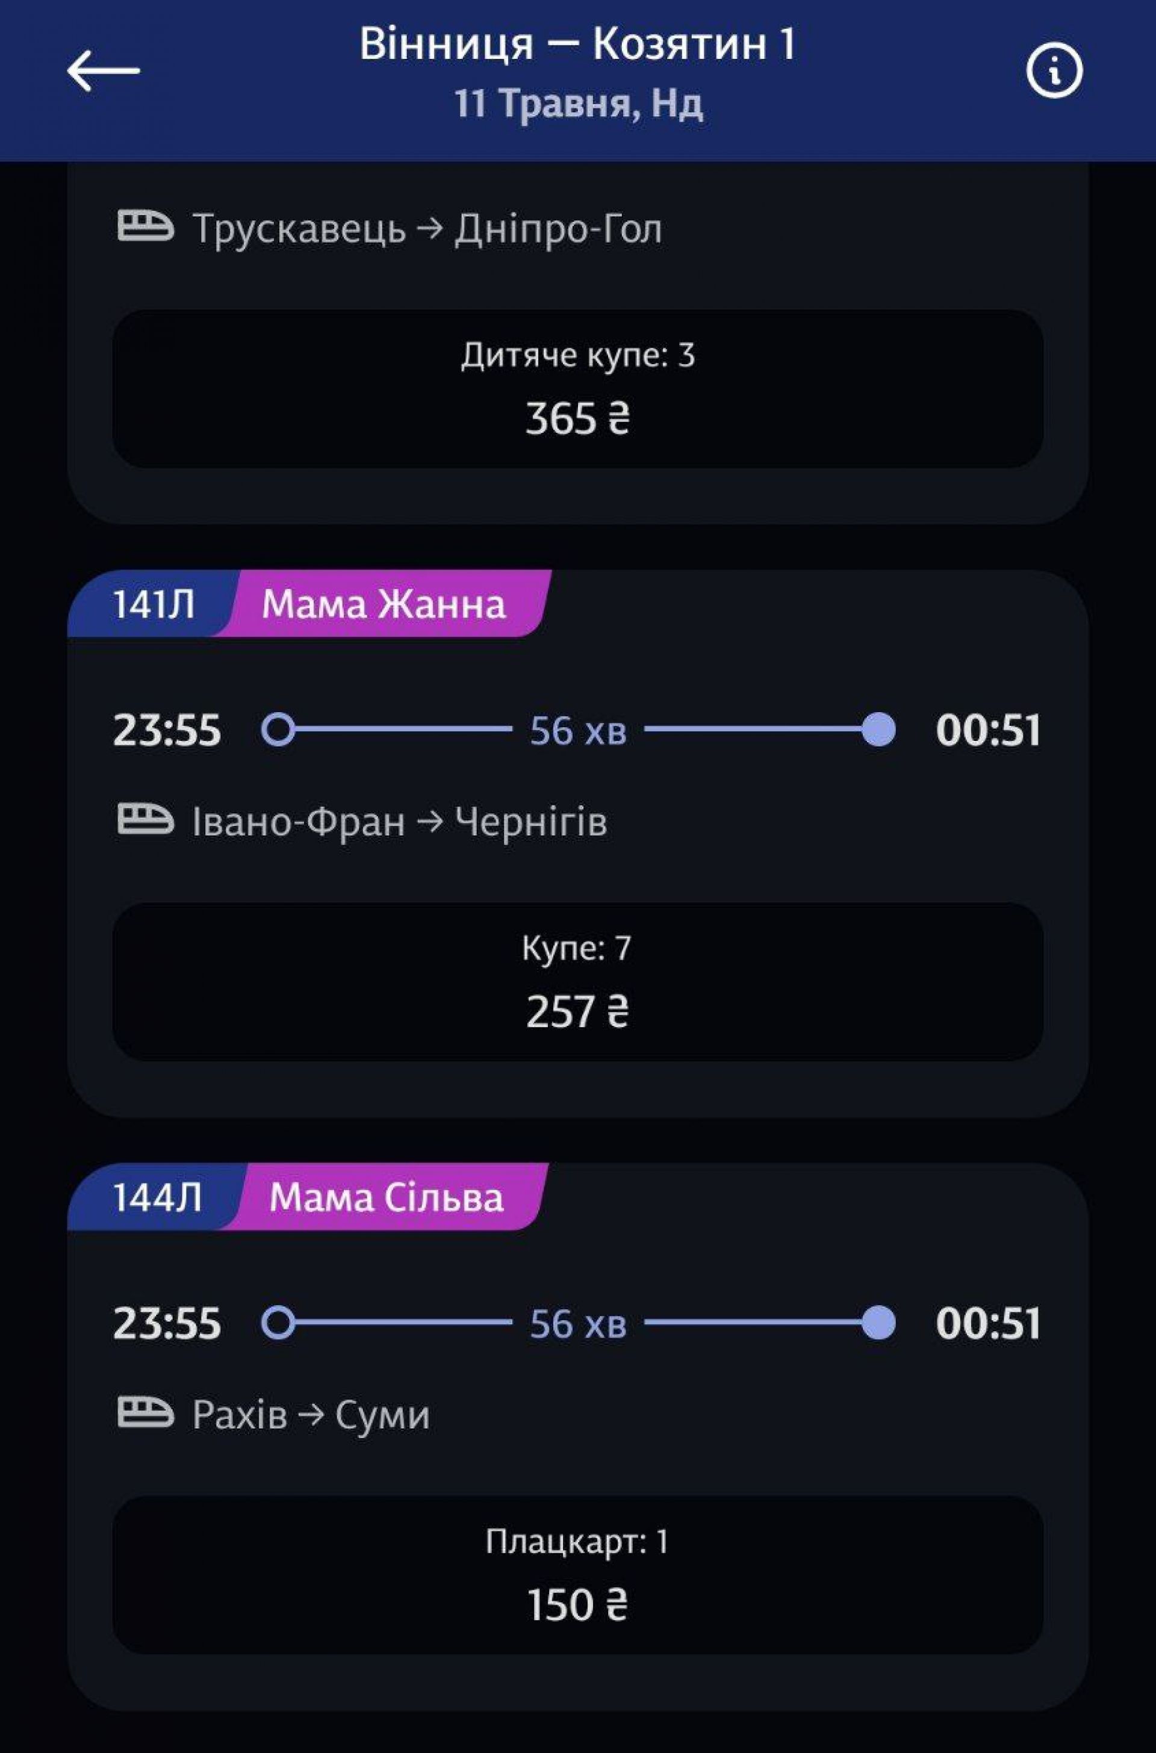This screenshot has width=1156, height=1753.
Task: Open Івано-Фран → Чернігів route details
Action: (x=399, y=821)
